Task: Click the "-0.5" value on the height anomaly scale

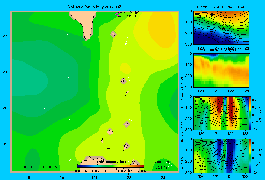Action: coord(77,171)
